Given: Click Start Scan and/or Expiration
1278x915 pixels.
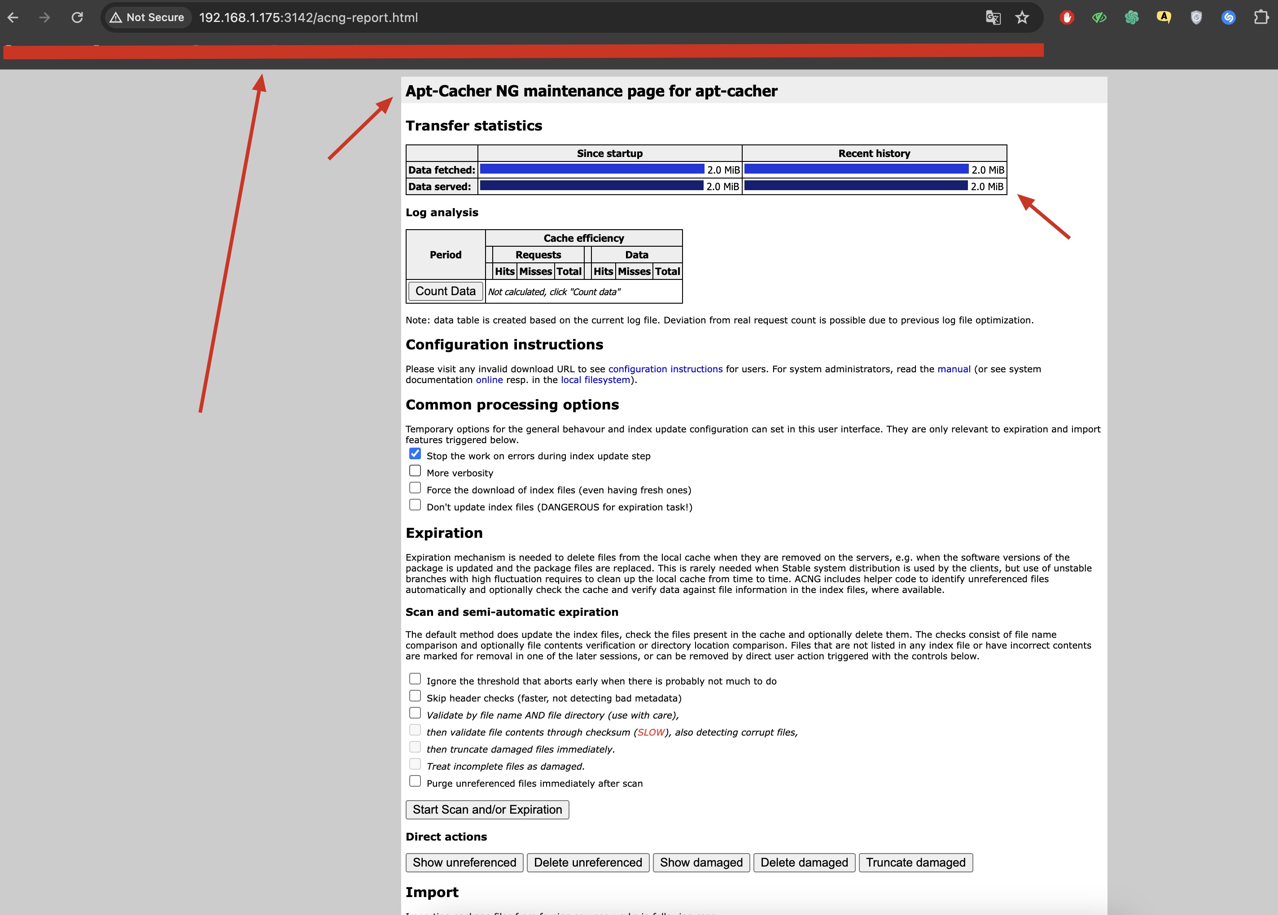Looking at the screenshot, I should click(x=487, y=810).
